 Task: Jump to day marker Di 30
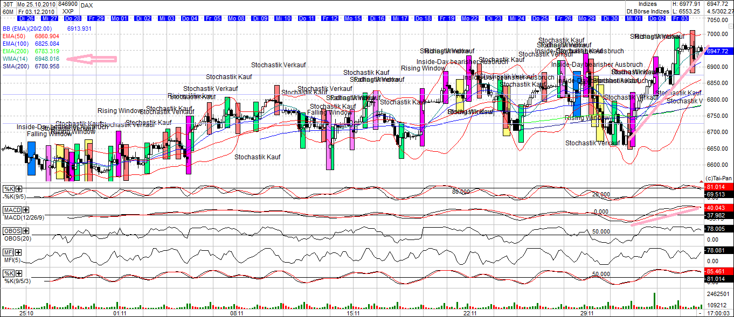click(611, 18)
